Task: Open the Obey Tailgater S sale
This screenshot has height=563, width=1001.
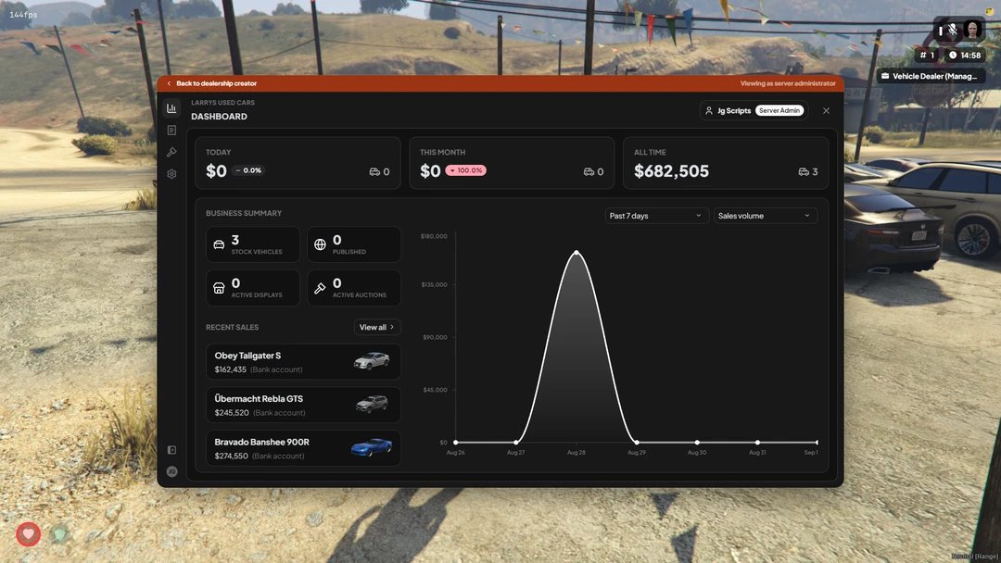Action: point(303,361)
